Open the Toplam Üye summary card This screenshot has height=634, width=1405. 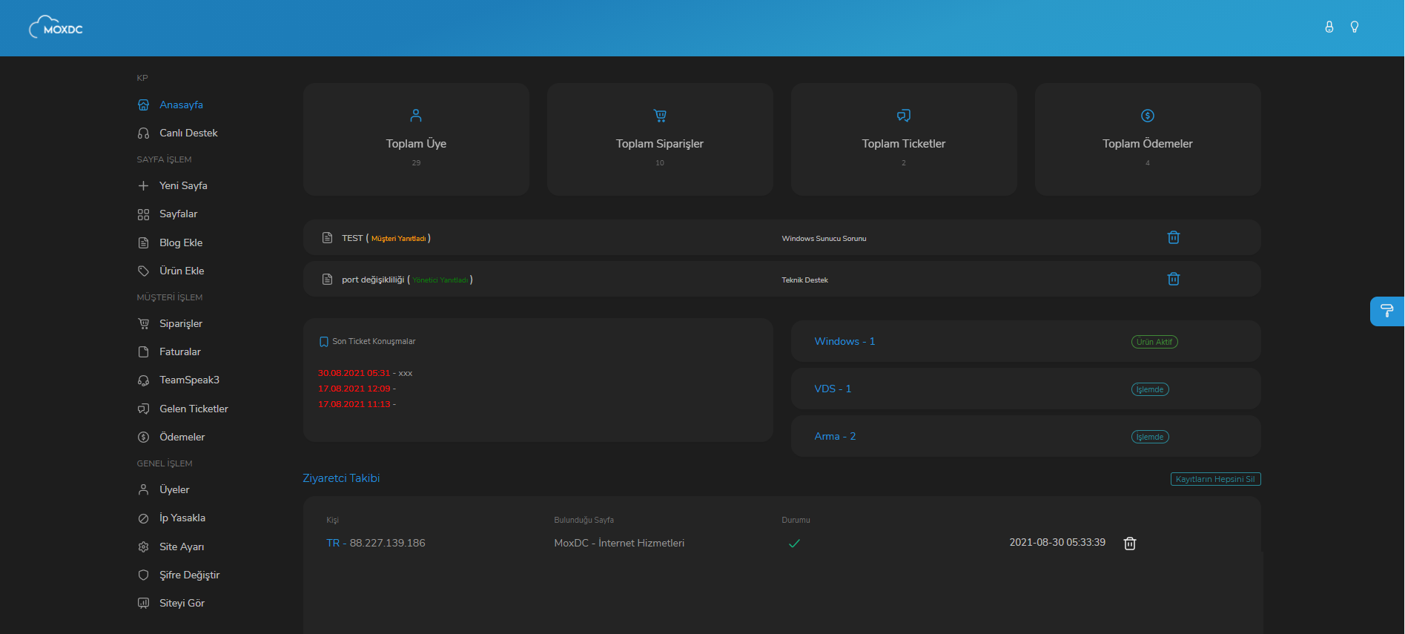click(x=416, y=139)
